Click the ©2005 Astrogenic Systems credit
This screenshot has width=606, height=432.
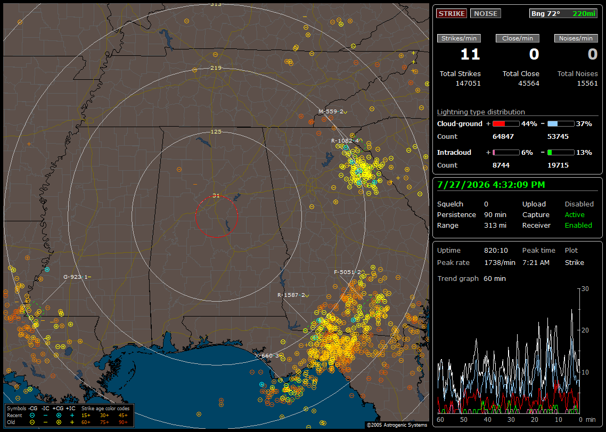tap(397, 425)
